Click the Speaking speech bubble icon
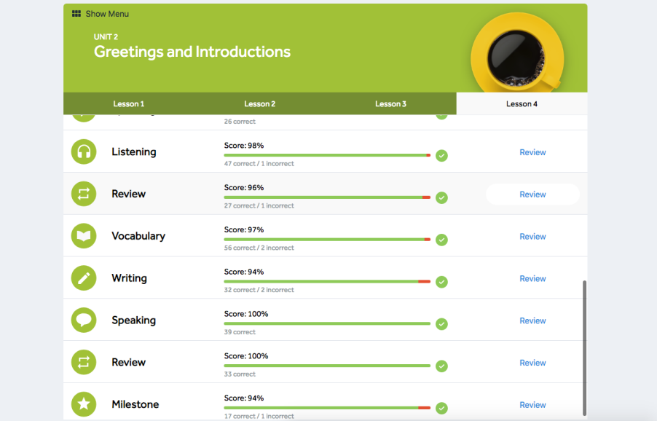Screen dimensions: 657x421 point(84,320)
